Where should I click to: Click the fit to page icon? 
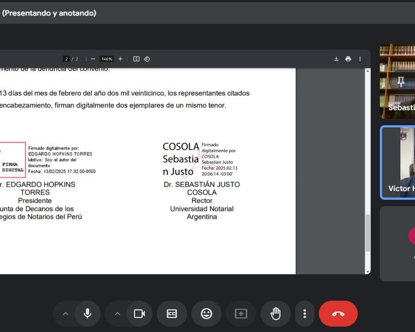(136, 59)
